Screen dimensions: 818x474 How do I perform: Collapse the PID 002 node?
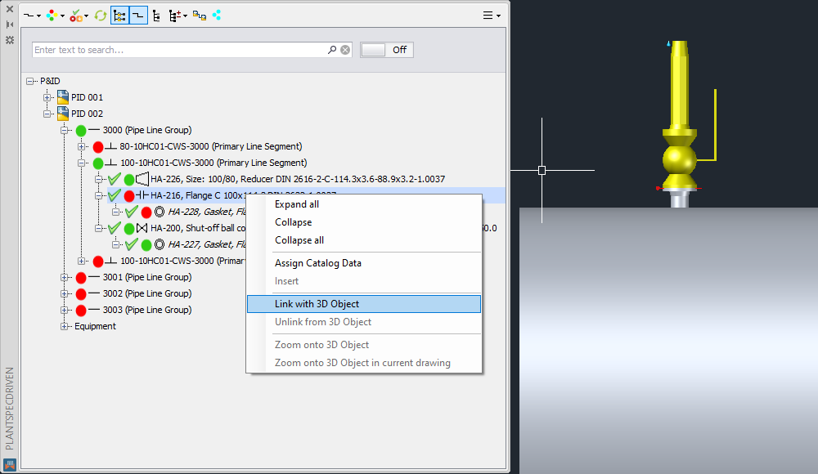[47, 114]
